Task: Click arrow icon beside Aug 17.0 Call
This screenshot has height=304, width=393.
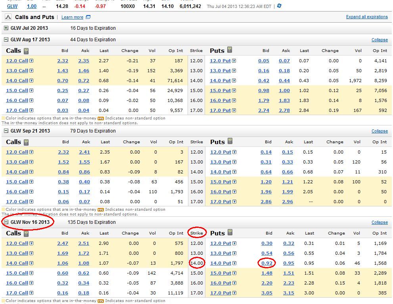Action: 31,110
